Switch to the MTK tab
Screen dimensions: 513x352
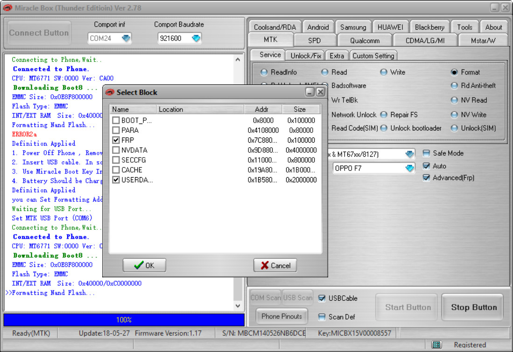click(271, 40)
